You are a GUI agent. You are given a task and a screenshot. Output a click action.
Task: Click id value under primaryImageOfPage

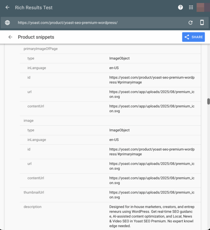(152, 80)
